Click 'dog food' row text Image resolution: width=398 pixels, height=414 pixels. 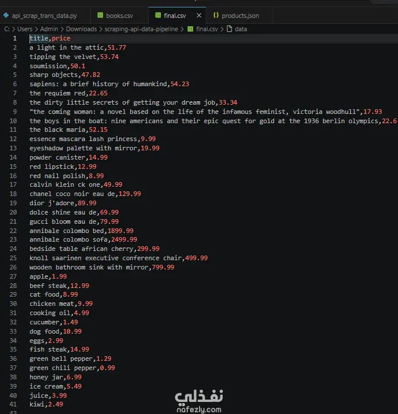click(45, 331)
